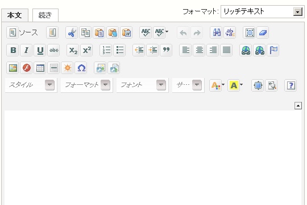Click the Cut scissors icon
Viewport: 307px width, 205px height.
[x=72, y=32]
